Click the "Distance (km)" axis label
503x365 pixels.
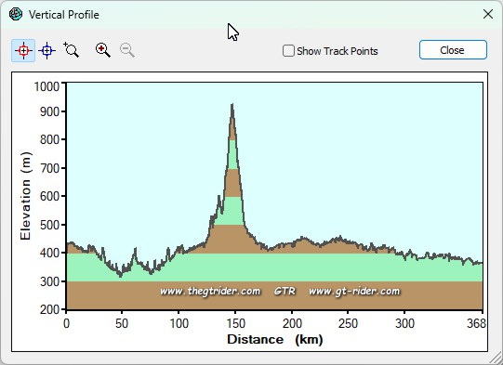tap(275, 339)
